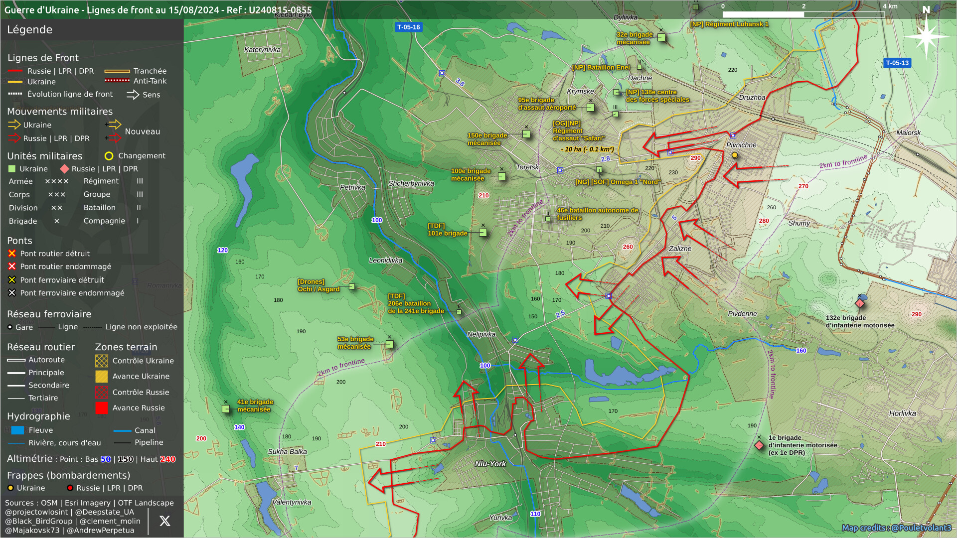Click the Avance Ukraine yellow swatch
Viewport: 957px width, 538px height.
tap(102, 377)
